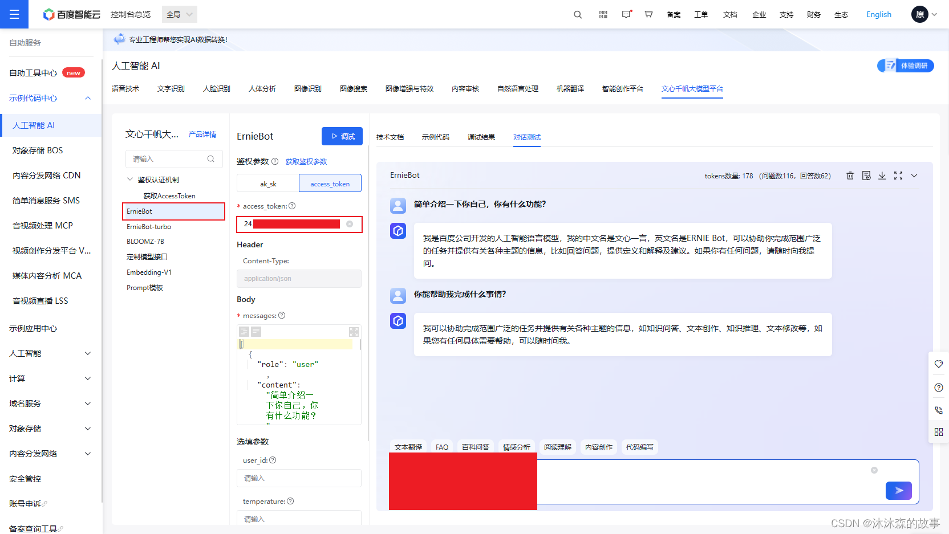Collapse the ErnieBot chat panel chevron

click(914, 176)
